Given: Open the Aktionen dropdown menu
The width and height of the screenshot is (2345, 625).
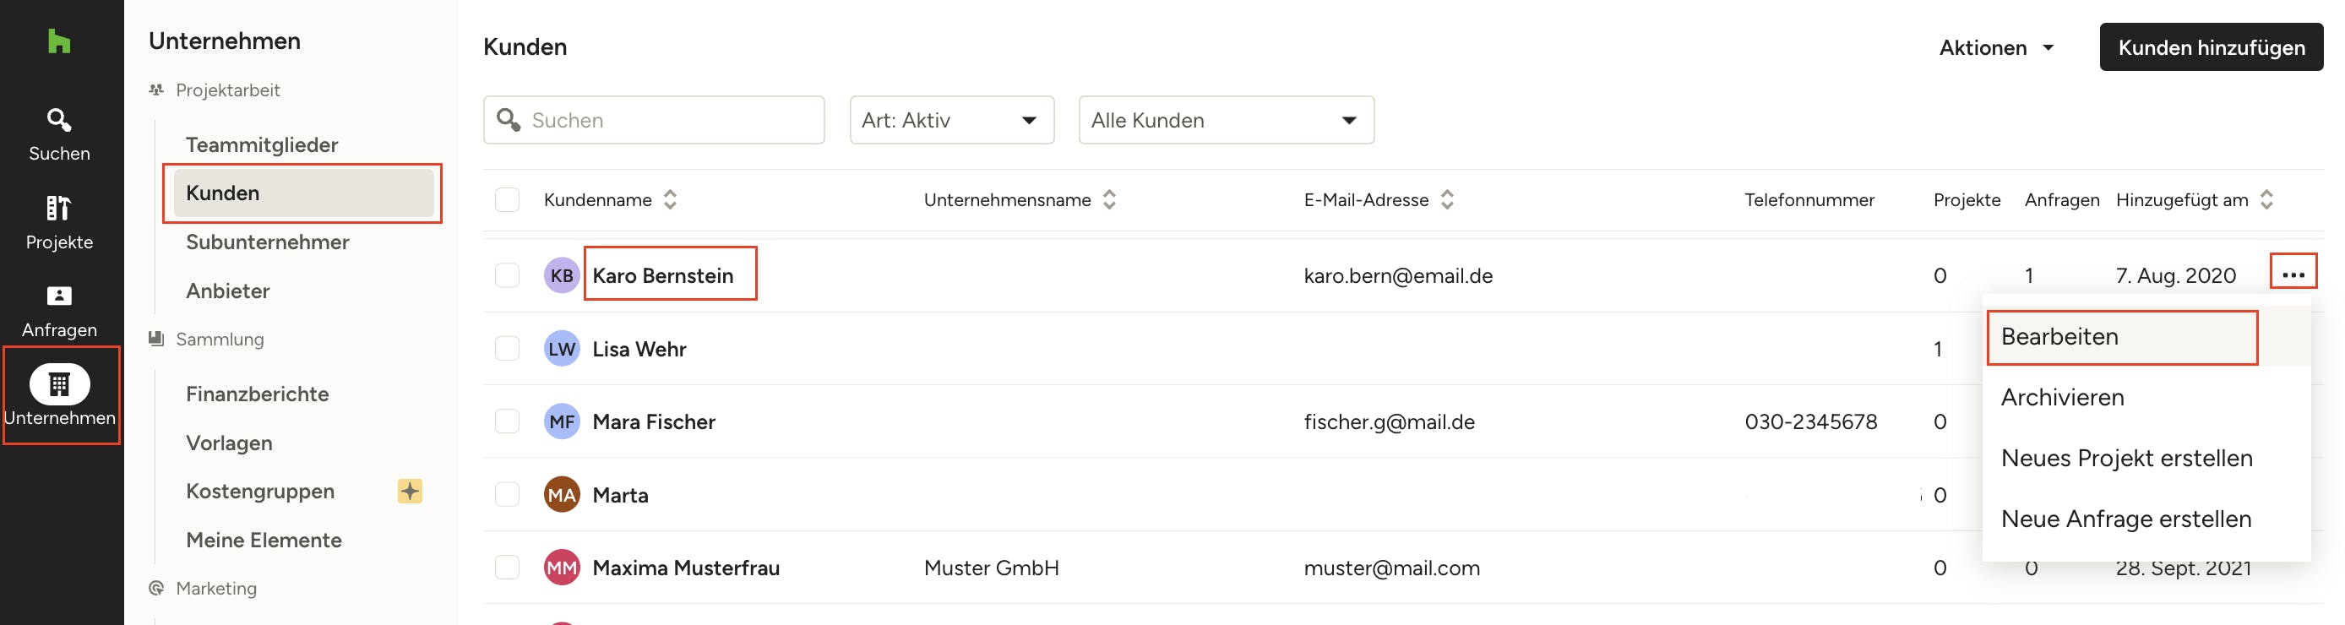Looking at the screenshot, I should [1995, 47].
